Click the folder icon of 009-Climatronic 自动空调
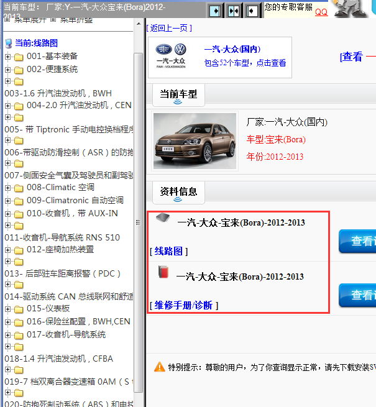This screenshot has height=407, width=376. tap(19, 201)
